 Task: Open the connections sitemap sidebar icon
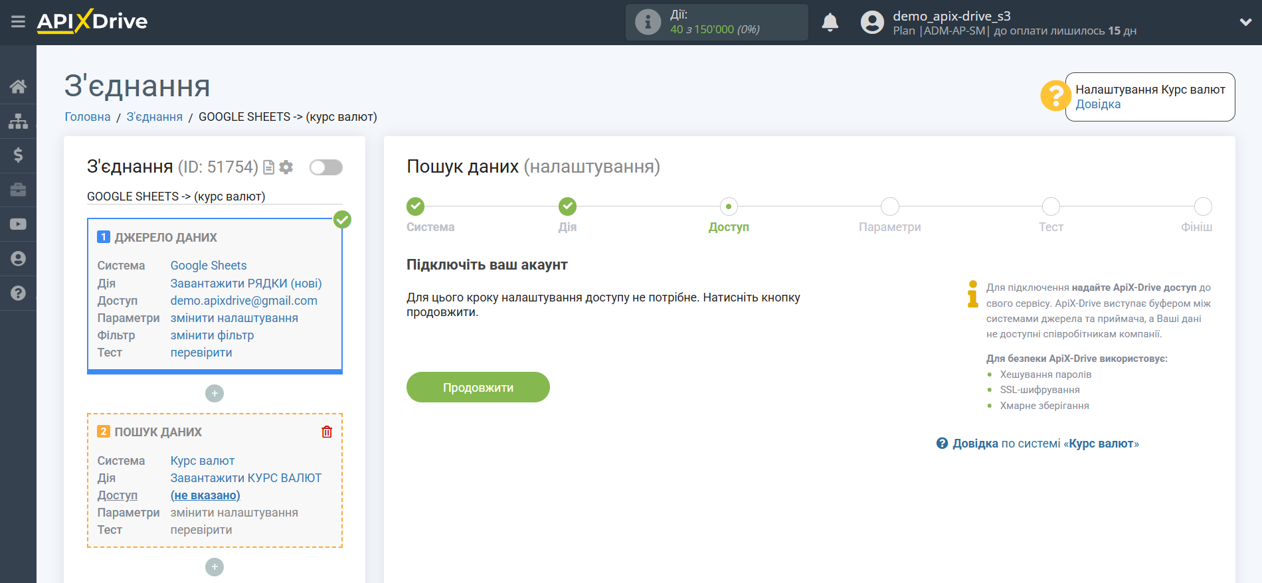point(18,121)
